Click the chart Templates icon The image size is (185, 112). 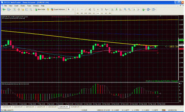(153, 9)
